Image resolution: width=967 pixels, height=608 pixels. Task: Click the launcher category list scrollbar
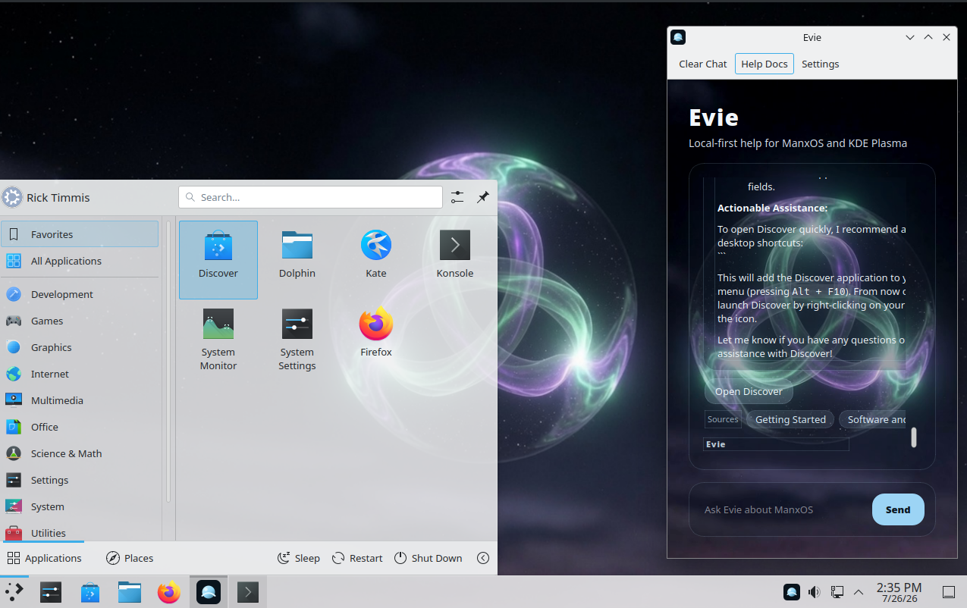tap(168, 362)
